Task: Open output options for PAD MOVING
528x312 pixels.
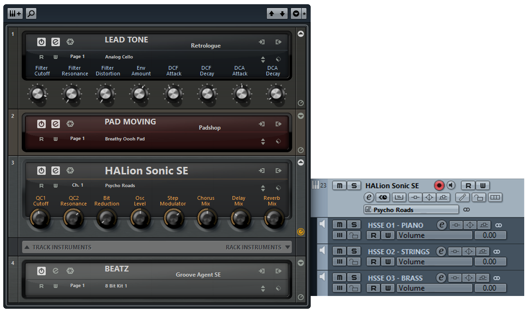Action: point(279,124)
